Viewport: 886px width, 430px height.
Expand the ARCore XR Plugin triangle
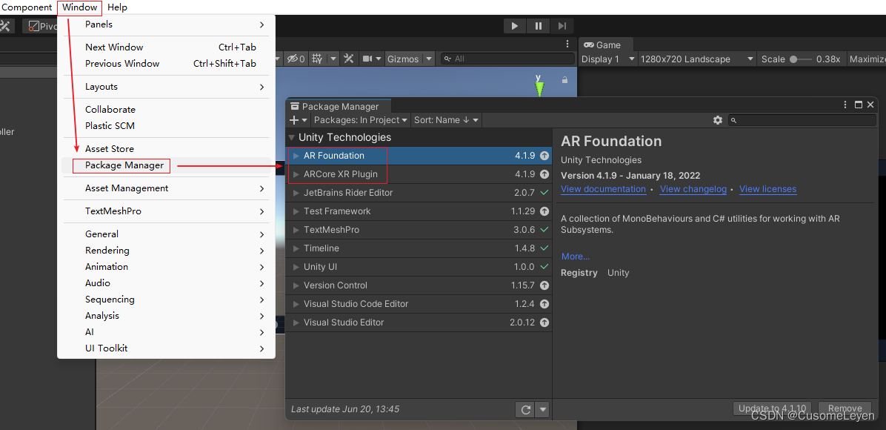(x=296, y=174)
